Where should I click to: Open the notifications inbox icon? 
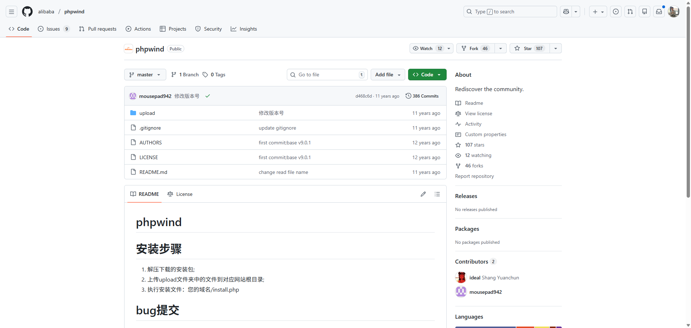(x=659, y=12)
